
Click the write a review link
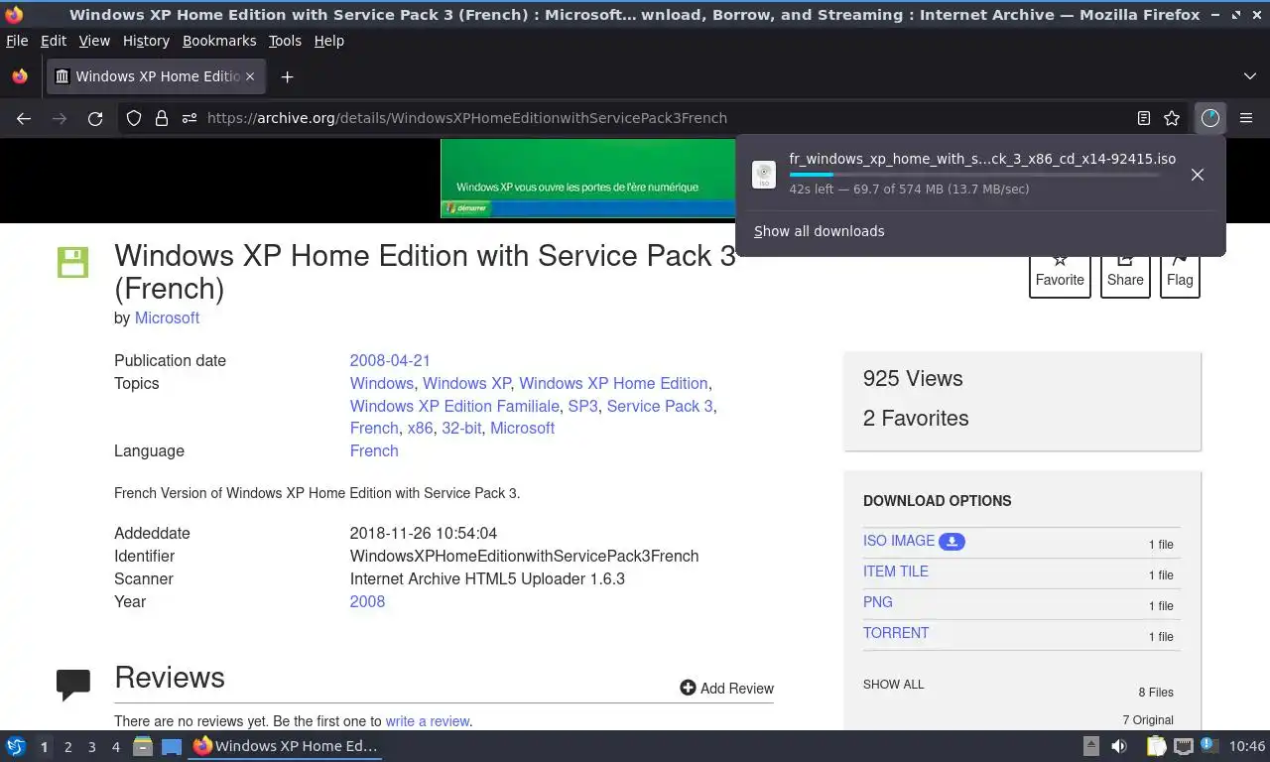pos(428,721)
